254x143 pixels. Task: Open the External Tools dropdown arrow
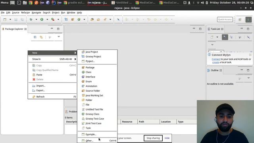click(x=58, y=19)
